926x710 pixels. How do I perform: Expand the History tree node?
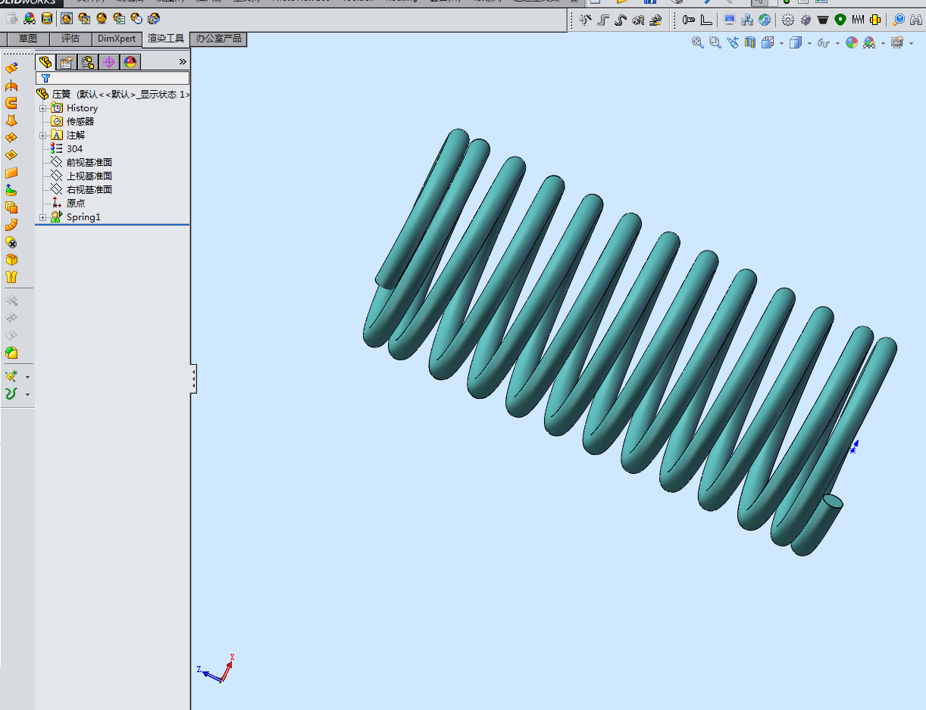(43, 108)
